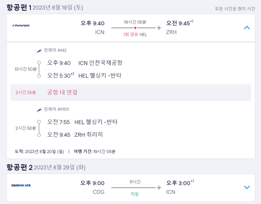Viewport: 261px width, 204px height.
Task: Click the 1회 경유 HEL stopover label
Action: pyautogui.click(x=135, y=34)
